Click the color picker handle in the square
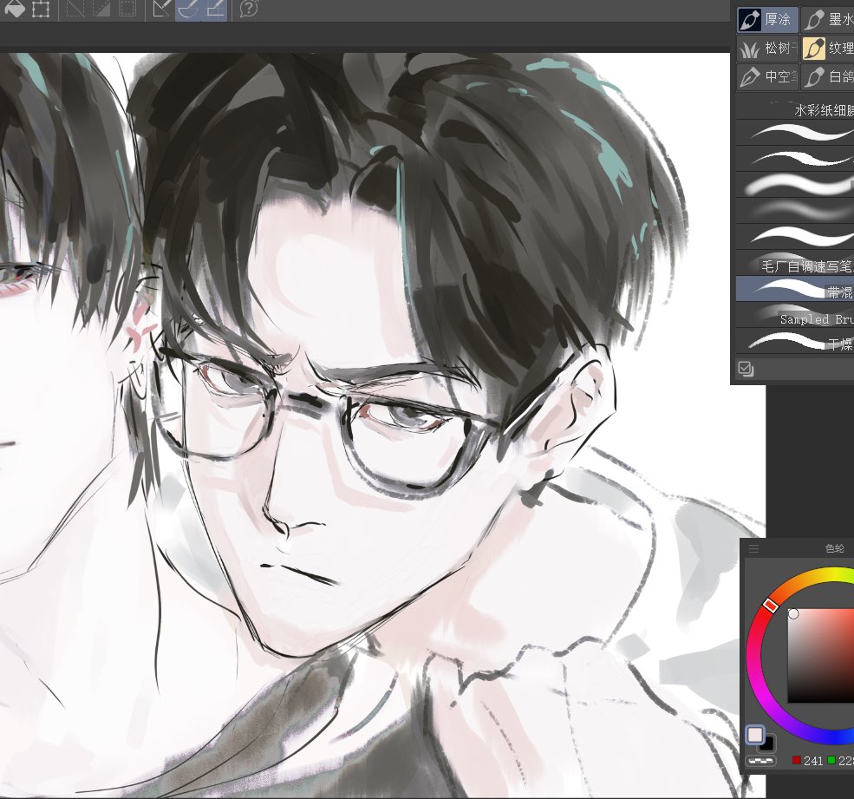This screenshot has height=799, width=854. point(793,614)
